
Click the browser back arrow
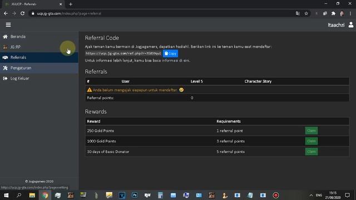(6, 13)
